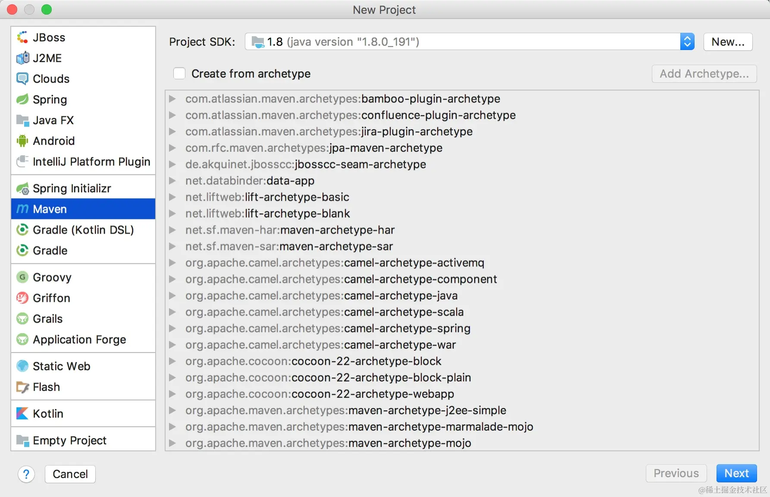
Task: Click the New... SDK button
Action: [728, 42]
